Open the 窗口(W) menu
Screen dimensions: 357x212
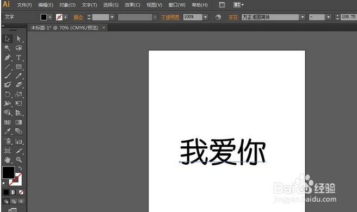click(x=177, y=5)
